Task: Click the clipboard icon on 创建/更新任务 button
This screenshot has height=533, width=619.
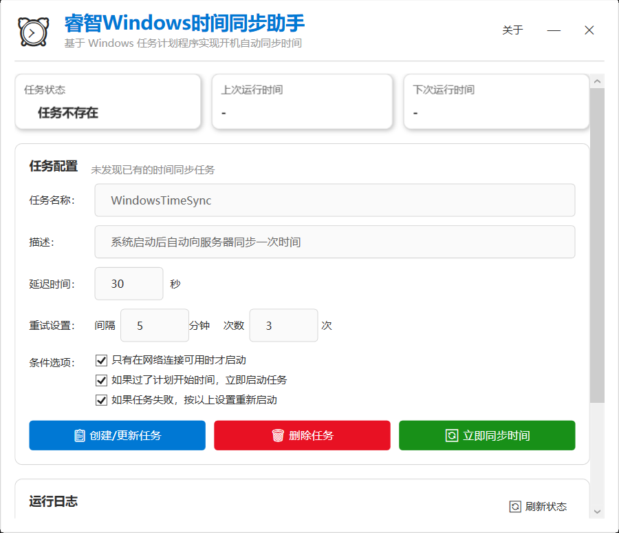Action: pos(79,435)
